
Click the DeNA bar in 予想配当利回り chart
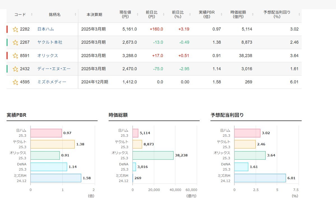tap(241, 167)
